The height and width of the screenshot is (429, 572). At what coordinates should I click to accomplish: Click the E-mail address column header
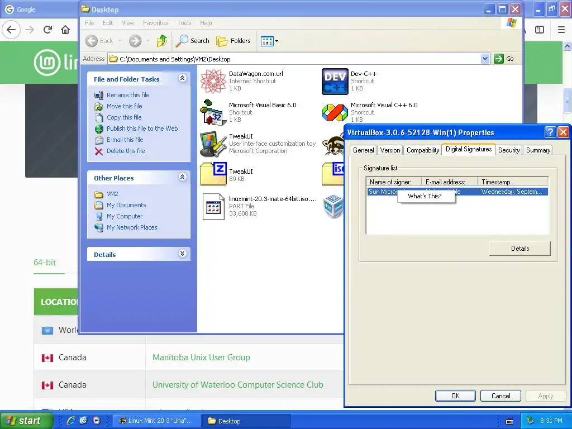pos(450,182)
